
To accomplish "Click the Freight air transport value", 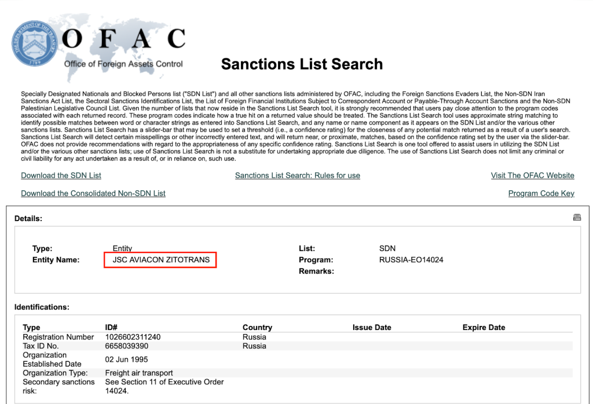I will tap(139, 373).
